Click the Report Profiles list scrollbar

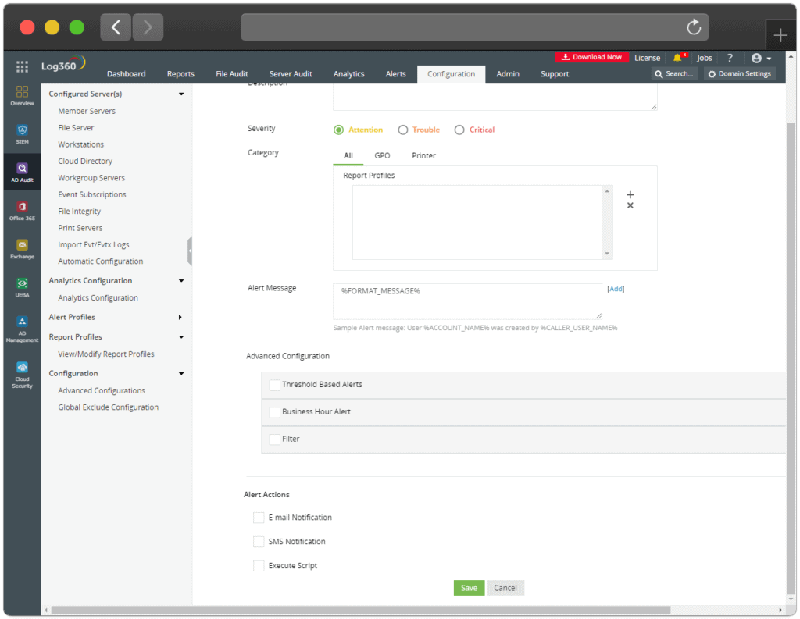[606, 222]
